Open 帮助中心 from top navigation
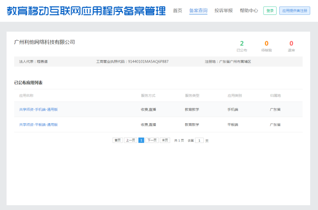This screenshot has height=210, width=318. (x=249, y=10)
